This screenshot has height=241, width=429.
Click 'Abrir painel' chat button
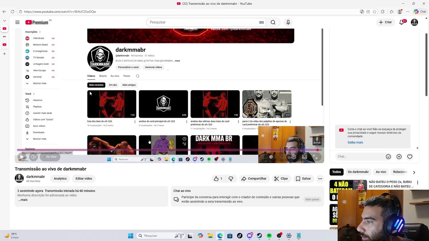coord(312,199)
